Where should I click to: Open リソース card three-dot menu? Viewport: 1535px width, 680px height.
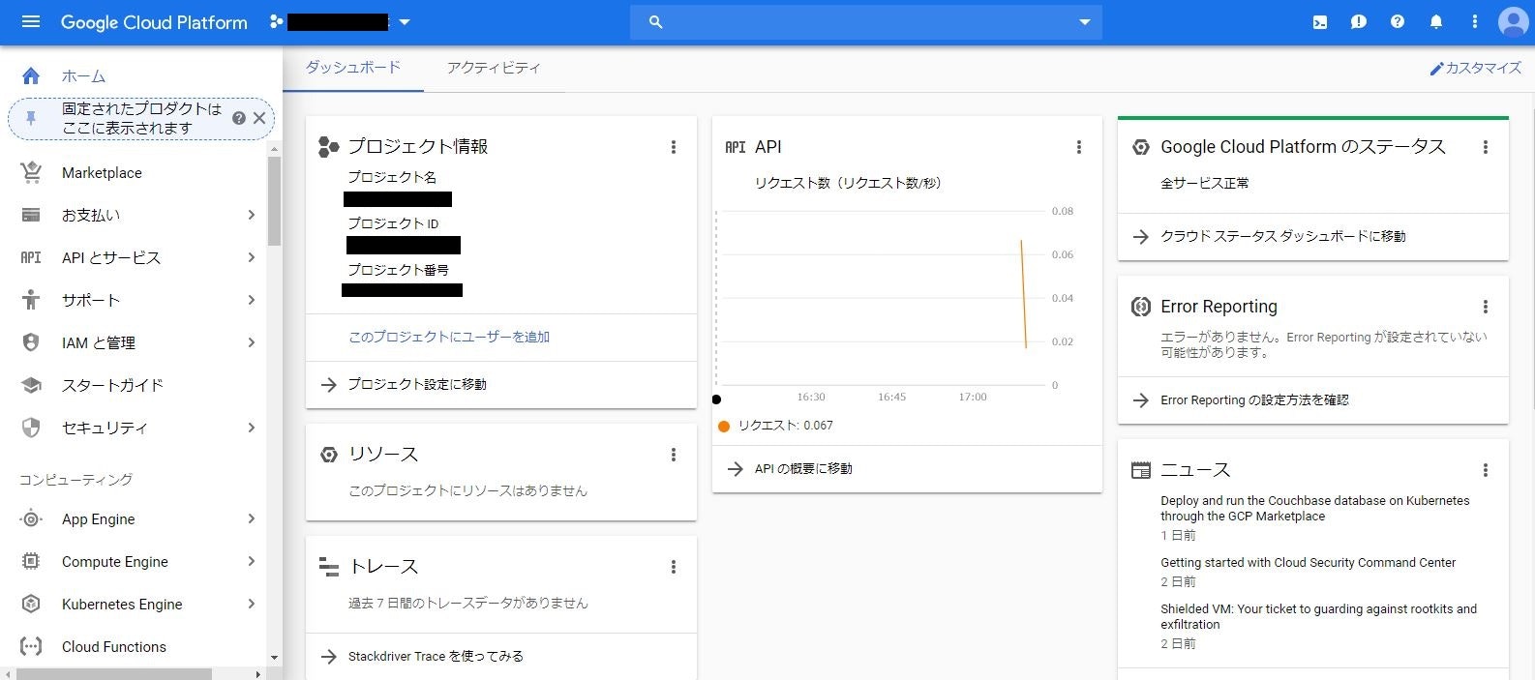(x=674, y=455)
